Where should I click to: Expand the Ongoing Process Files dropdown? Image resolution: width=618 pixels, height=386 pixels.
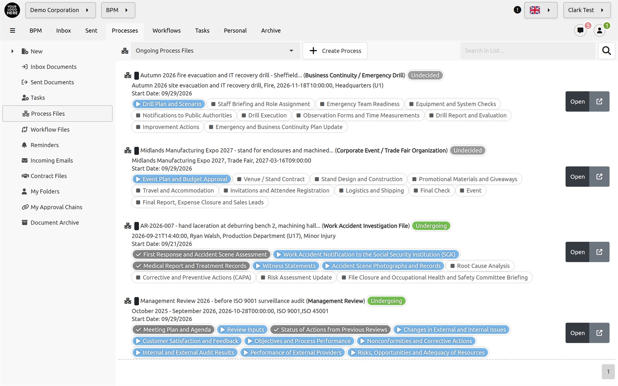[x=215, y=51]
